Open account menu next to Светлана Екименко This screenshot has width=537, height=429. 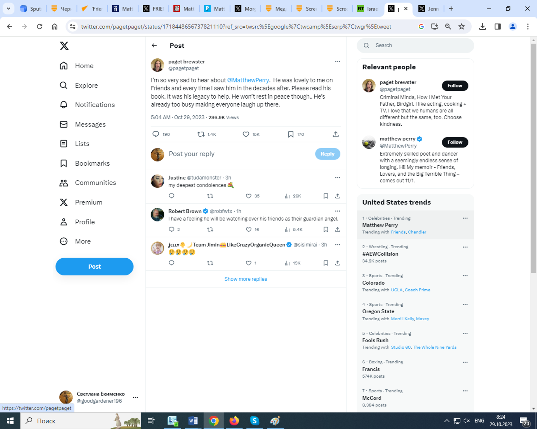pyautogui.click(x=135, y=397)
